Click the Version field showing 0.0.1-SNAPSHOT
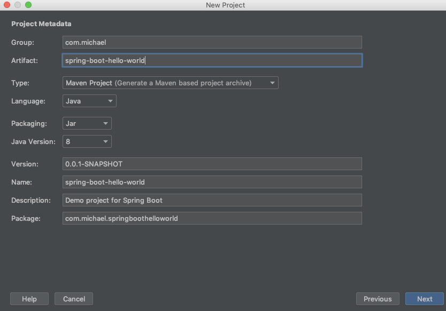The image size is (446, 311). (x=212, y=164)
